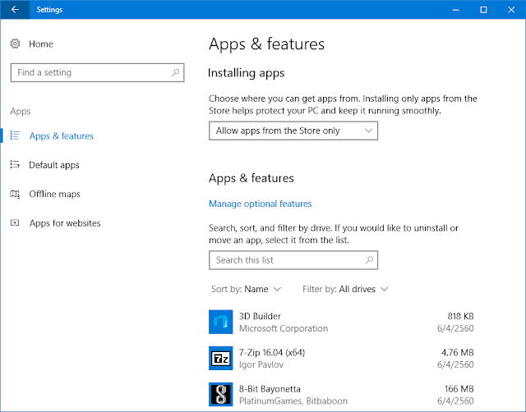Go to Settings Home

[x=40, y=43]
